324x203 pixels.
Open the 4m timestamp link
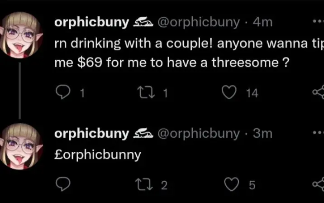[x=263, y=22]
